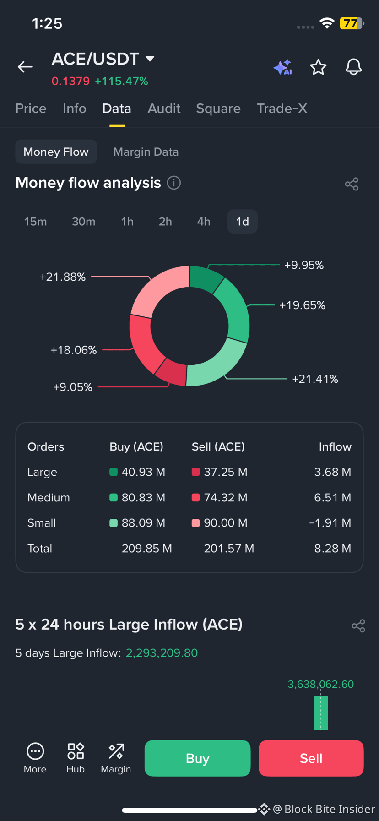379x821 pixels.
Task: Share the 5 x 24 hours Large Inflow chart
Action: (x=358, y=626)
